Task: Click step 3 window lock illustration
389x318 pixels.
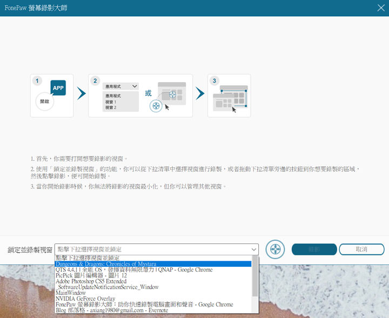Action: click(229, 96)
